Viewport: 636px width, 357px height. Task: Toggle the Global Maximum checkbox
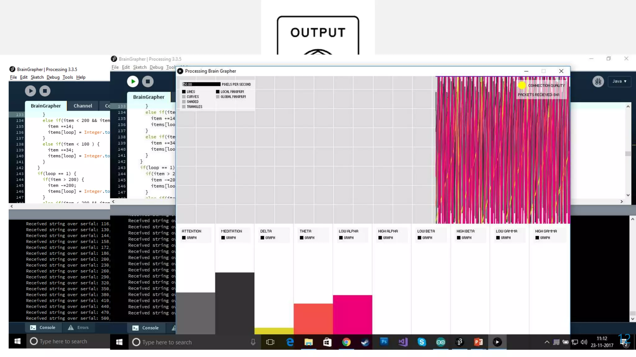tap(218, 97)
